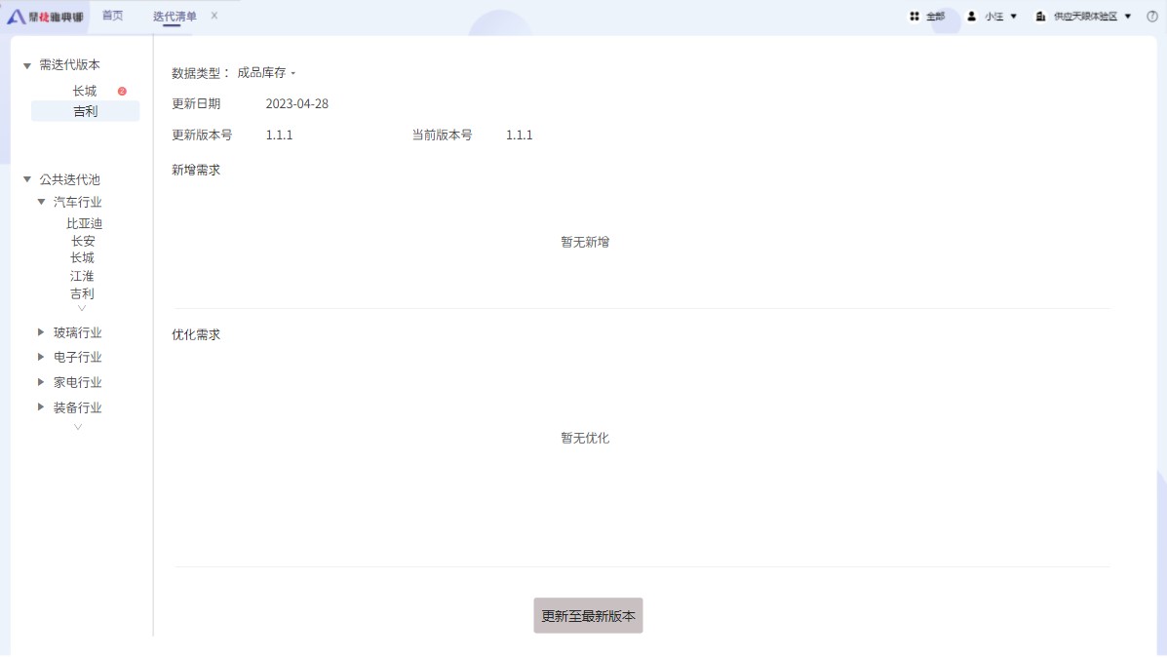
Task: Click the building icon beside 供应天眼体验区
Action: (x=1040, y=17)
